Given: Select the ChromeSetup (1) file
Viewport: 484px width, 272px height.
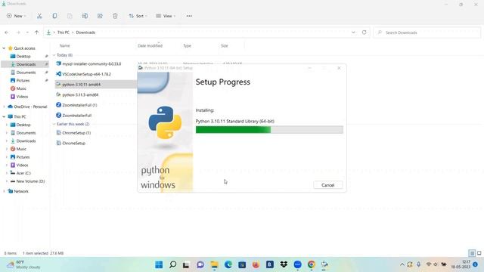Looking at the screenshot, I should coord(73,133).
